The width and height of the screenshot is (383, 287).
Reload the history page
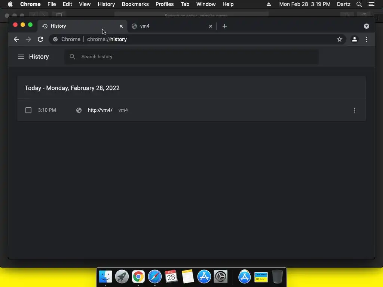coord(40,39)
